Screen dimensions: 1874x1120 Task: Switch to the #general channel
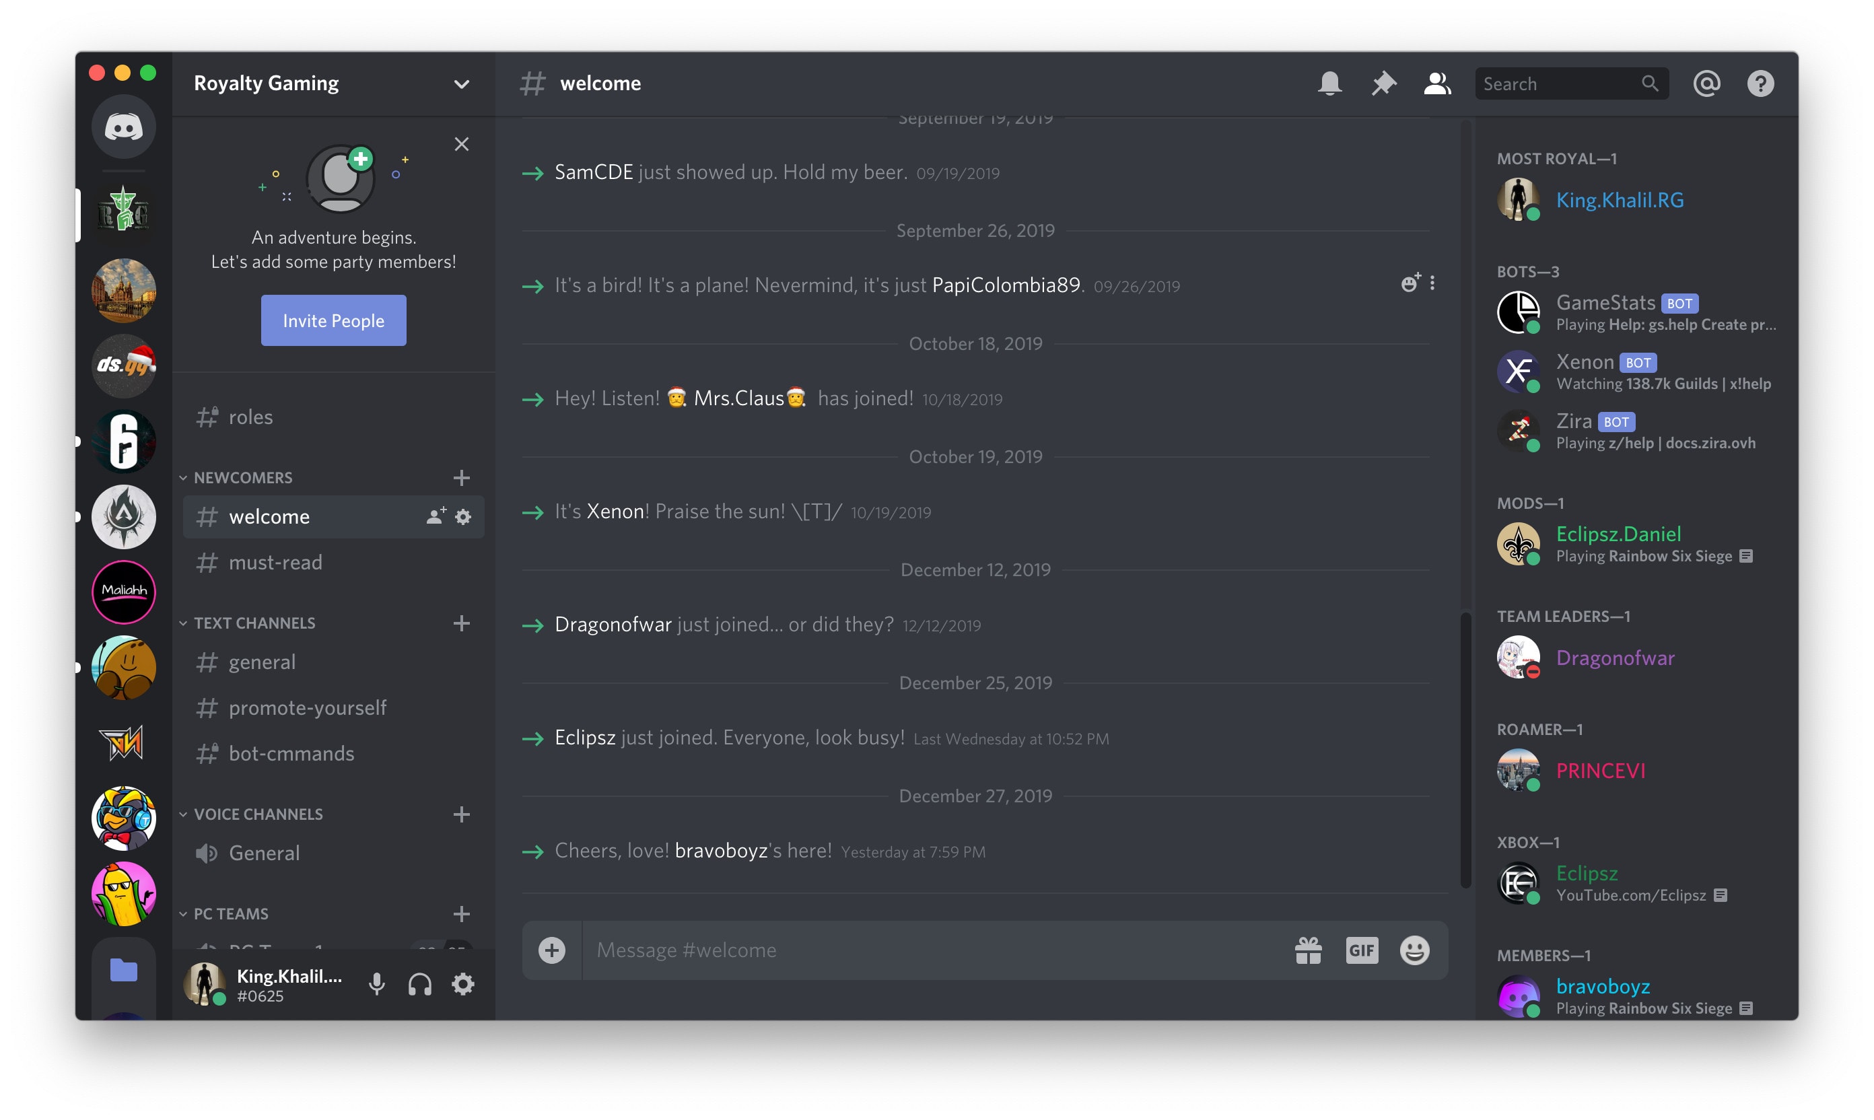pyautogui.click(x=262, y=661)
